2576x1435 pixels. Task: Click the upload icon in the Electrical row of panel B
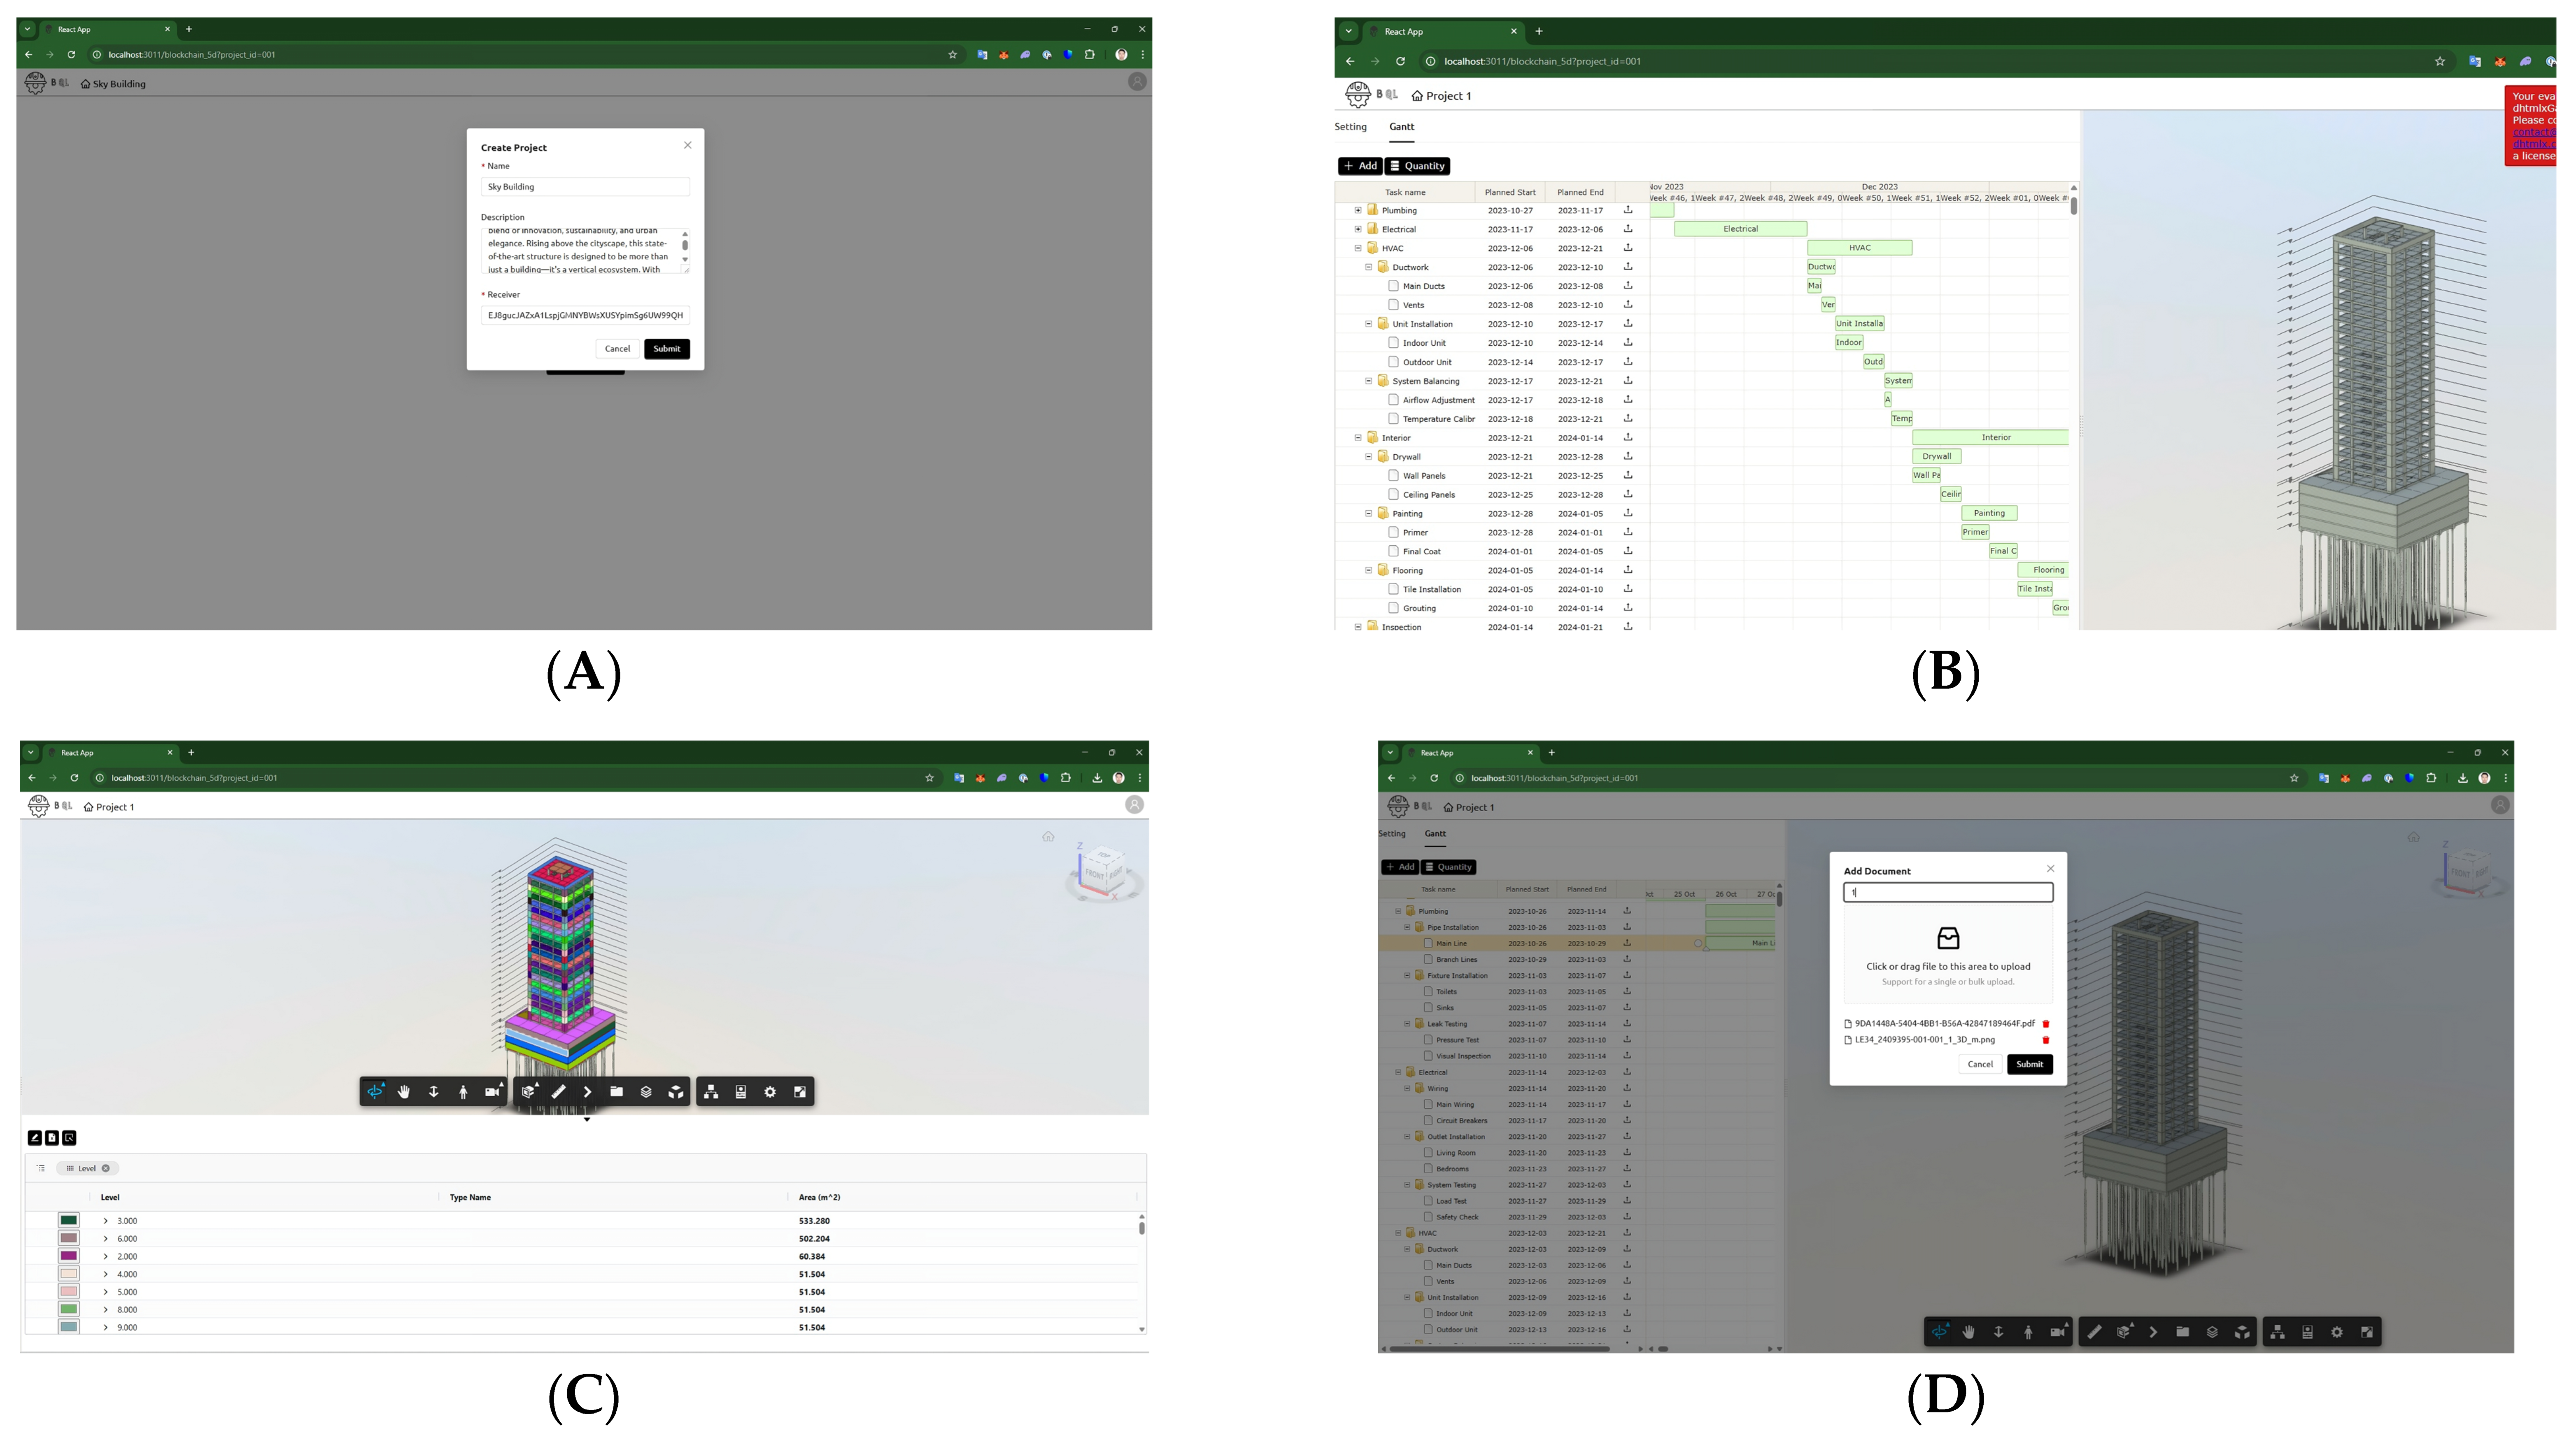[1628, 229]
